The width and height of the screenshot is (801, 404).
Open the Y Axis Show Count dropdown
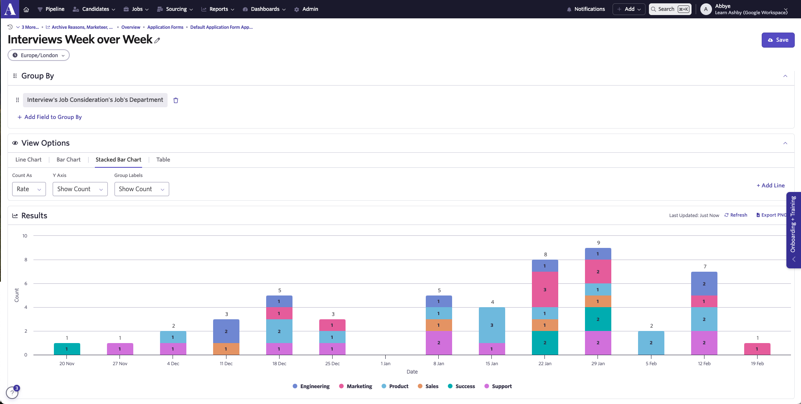click(x=80, y=189)
